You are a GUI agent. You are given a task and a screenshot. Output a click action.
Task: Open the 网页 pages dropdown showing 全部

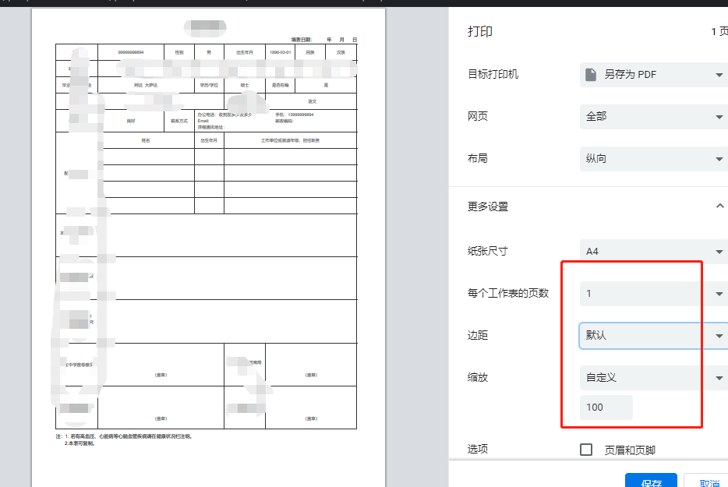tap(654, 117)
